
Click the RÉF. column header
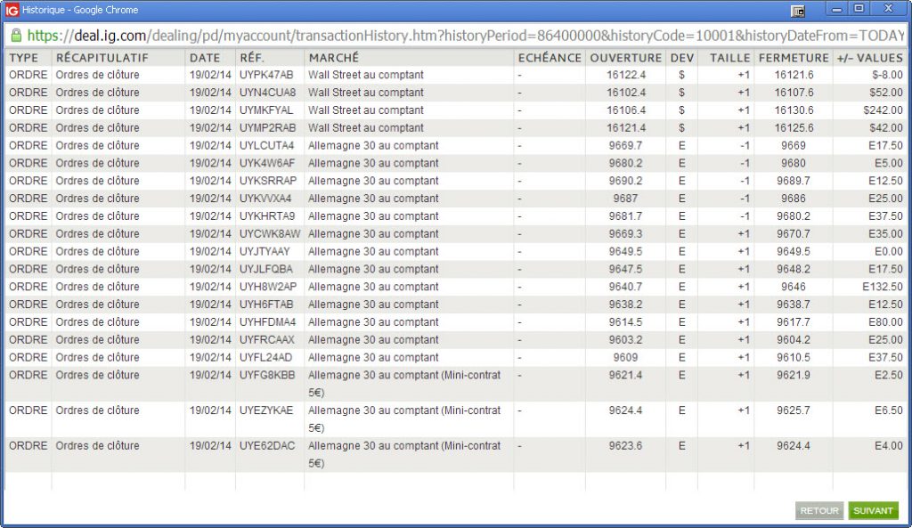[x=252, y=58]
